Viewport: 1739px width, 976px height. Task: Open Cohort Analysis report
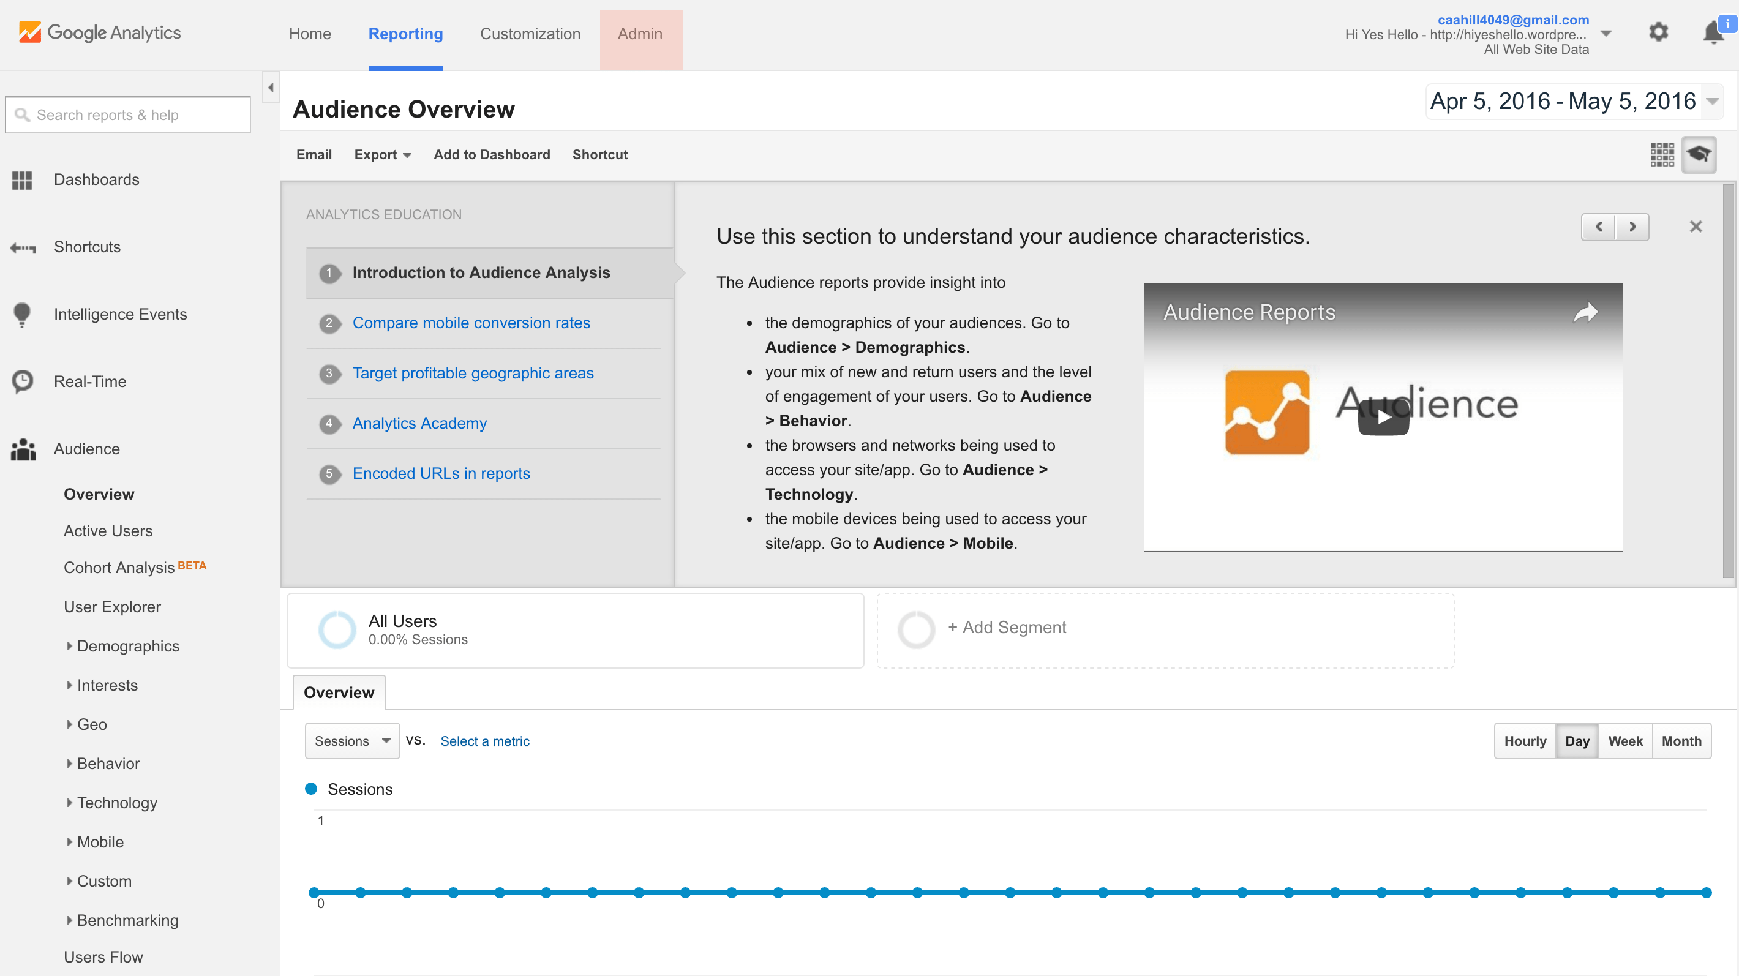119,568
